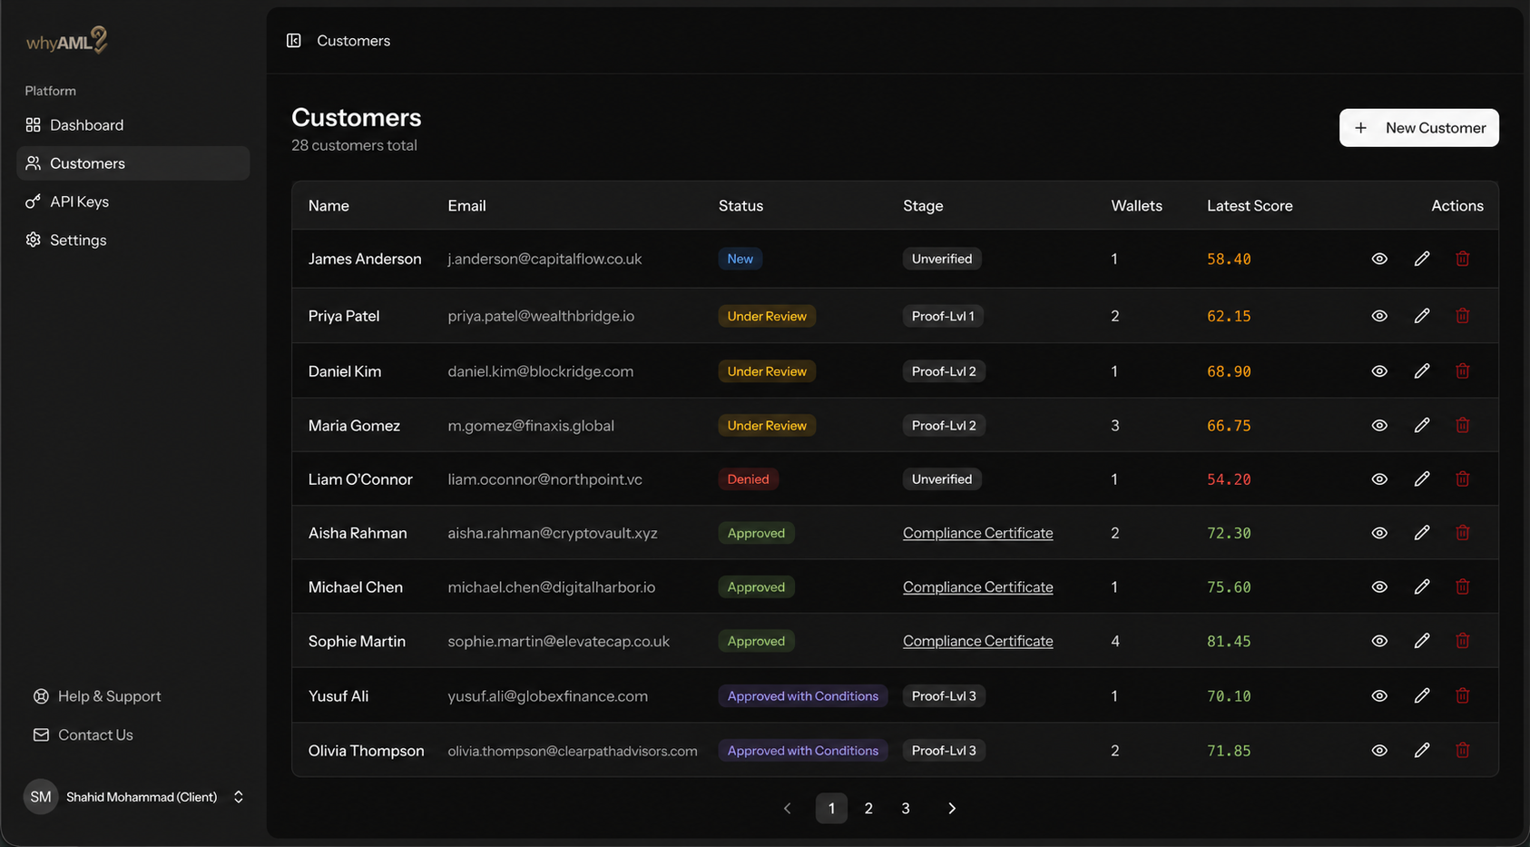This screenshot has height=847, width=1530.
Task: Delete Sophie Martin's record
Action: 1463,641
